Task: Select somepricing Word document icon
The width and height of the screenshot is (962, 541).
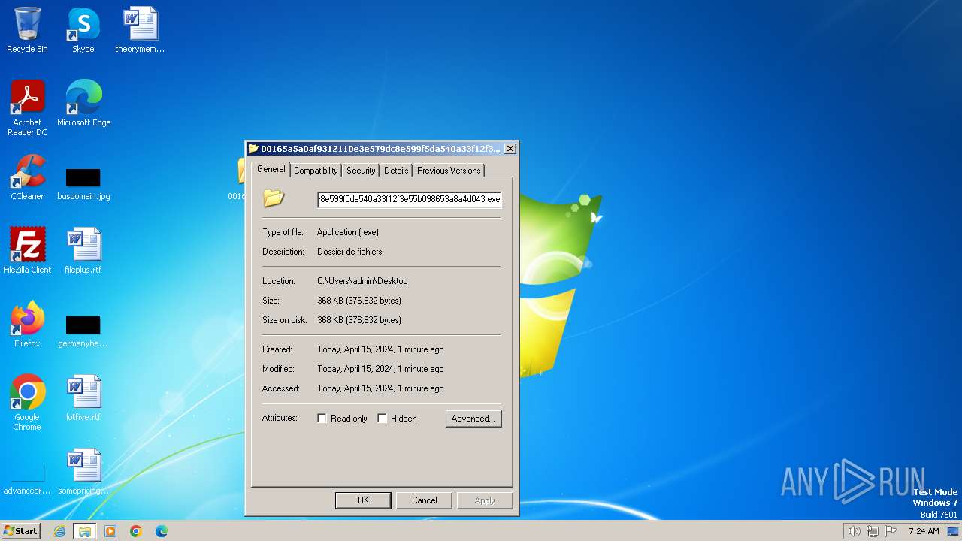Action: pyautogui.click(x=83, y=472)
